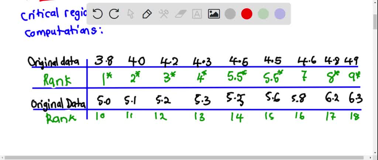Click the green rank 13
The width and height of the screenshot is (378, 160).
point(200,117)
